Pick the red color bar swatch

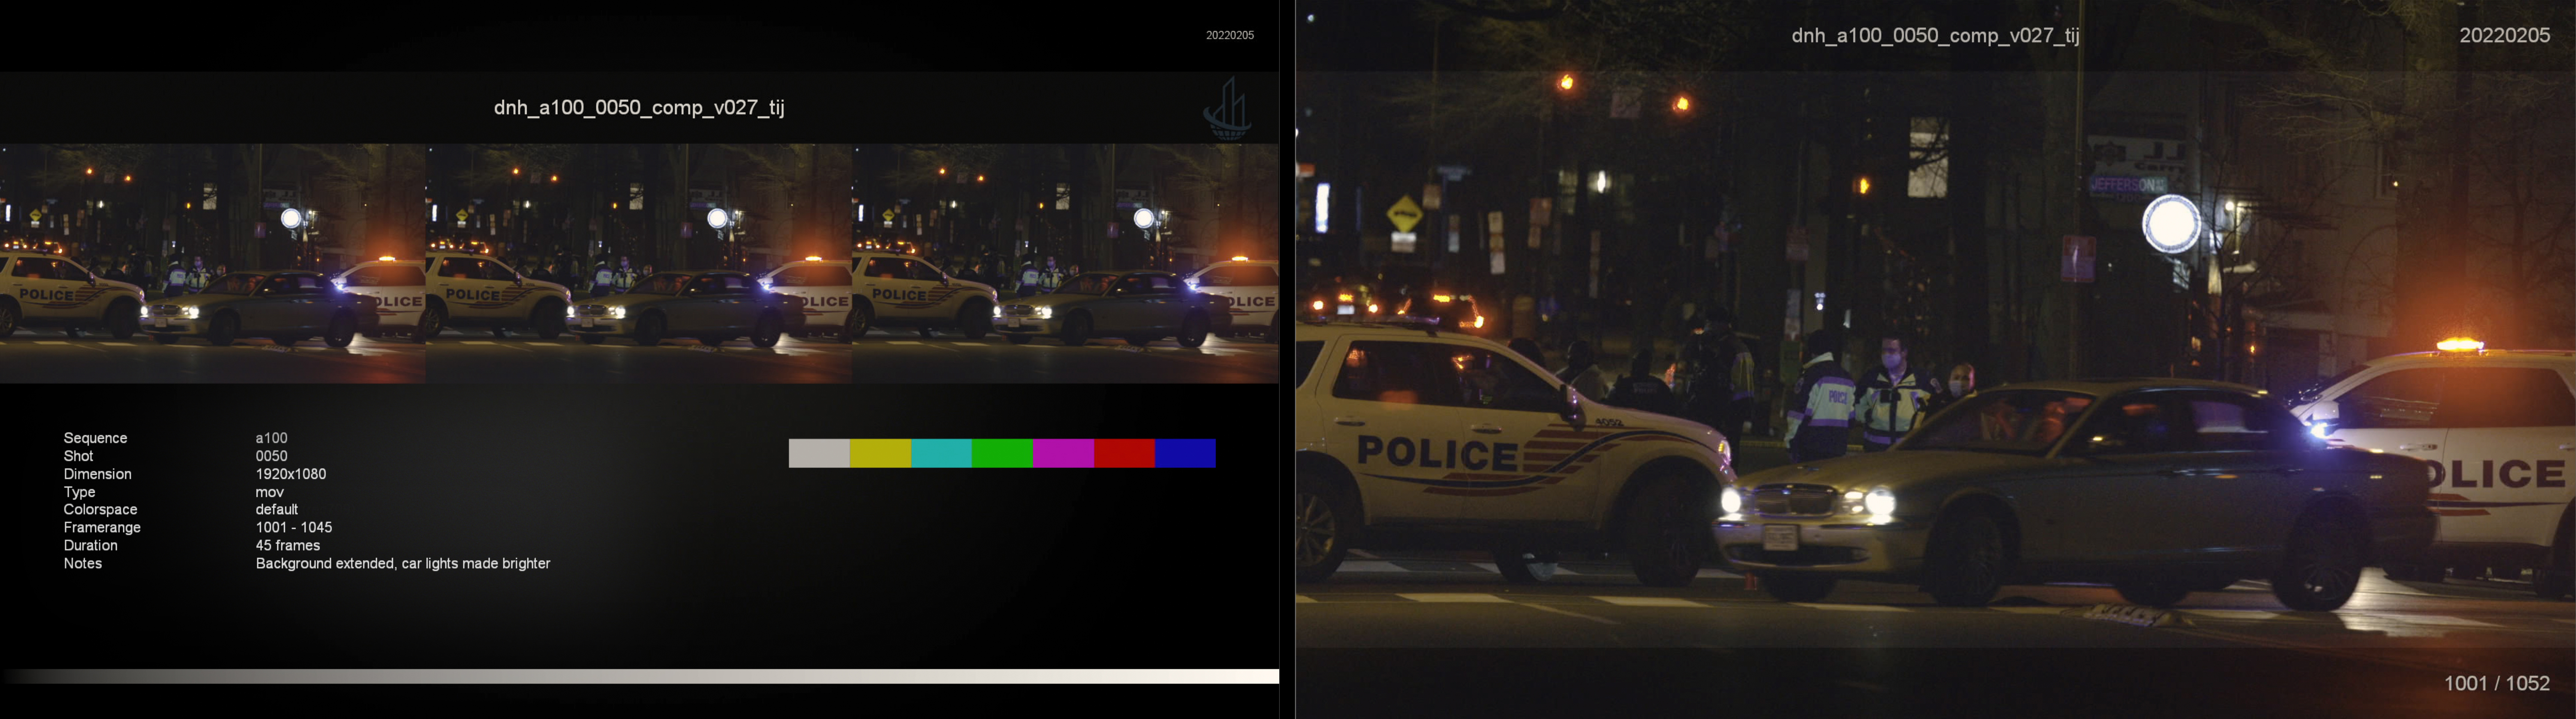(1124, 453)
